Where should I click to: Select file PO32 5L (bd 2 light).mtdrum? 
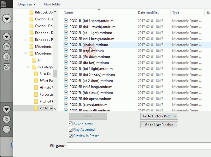tap(91, 69)
